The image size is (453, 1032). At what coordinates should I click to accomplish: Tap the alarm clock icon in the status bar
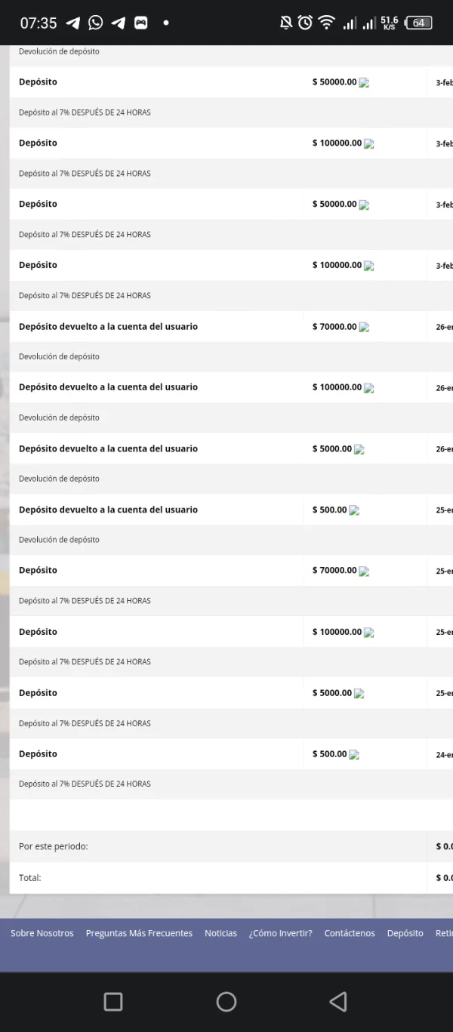coord(304,23)
